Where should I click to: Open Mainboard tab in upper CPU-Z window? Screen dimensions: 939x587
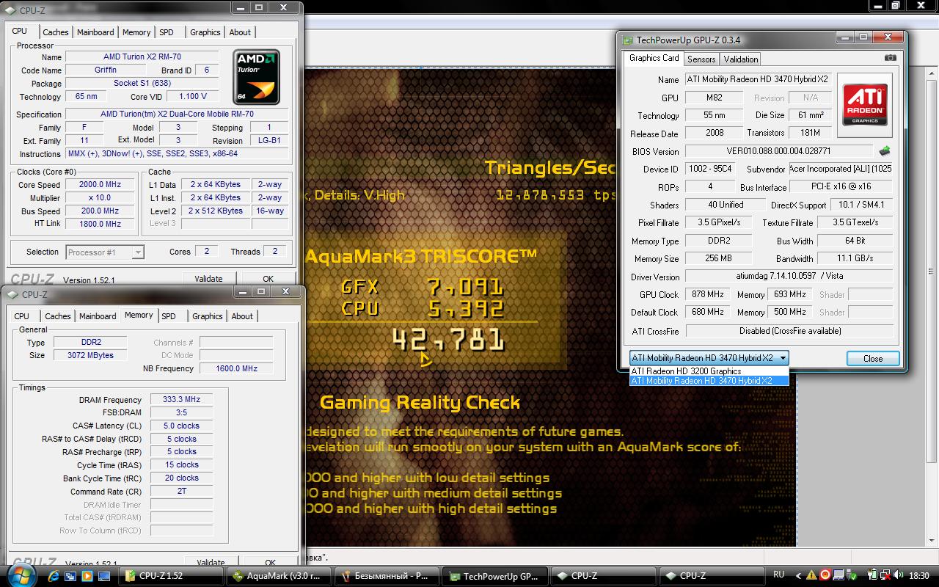96,32
